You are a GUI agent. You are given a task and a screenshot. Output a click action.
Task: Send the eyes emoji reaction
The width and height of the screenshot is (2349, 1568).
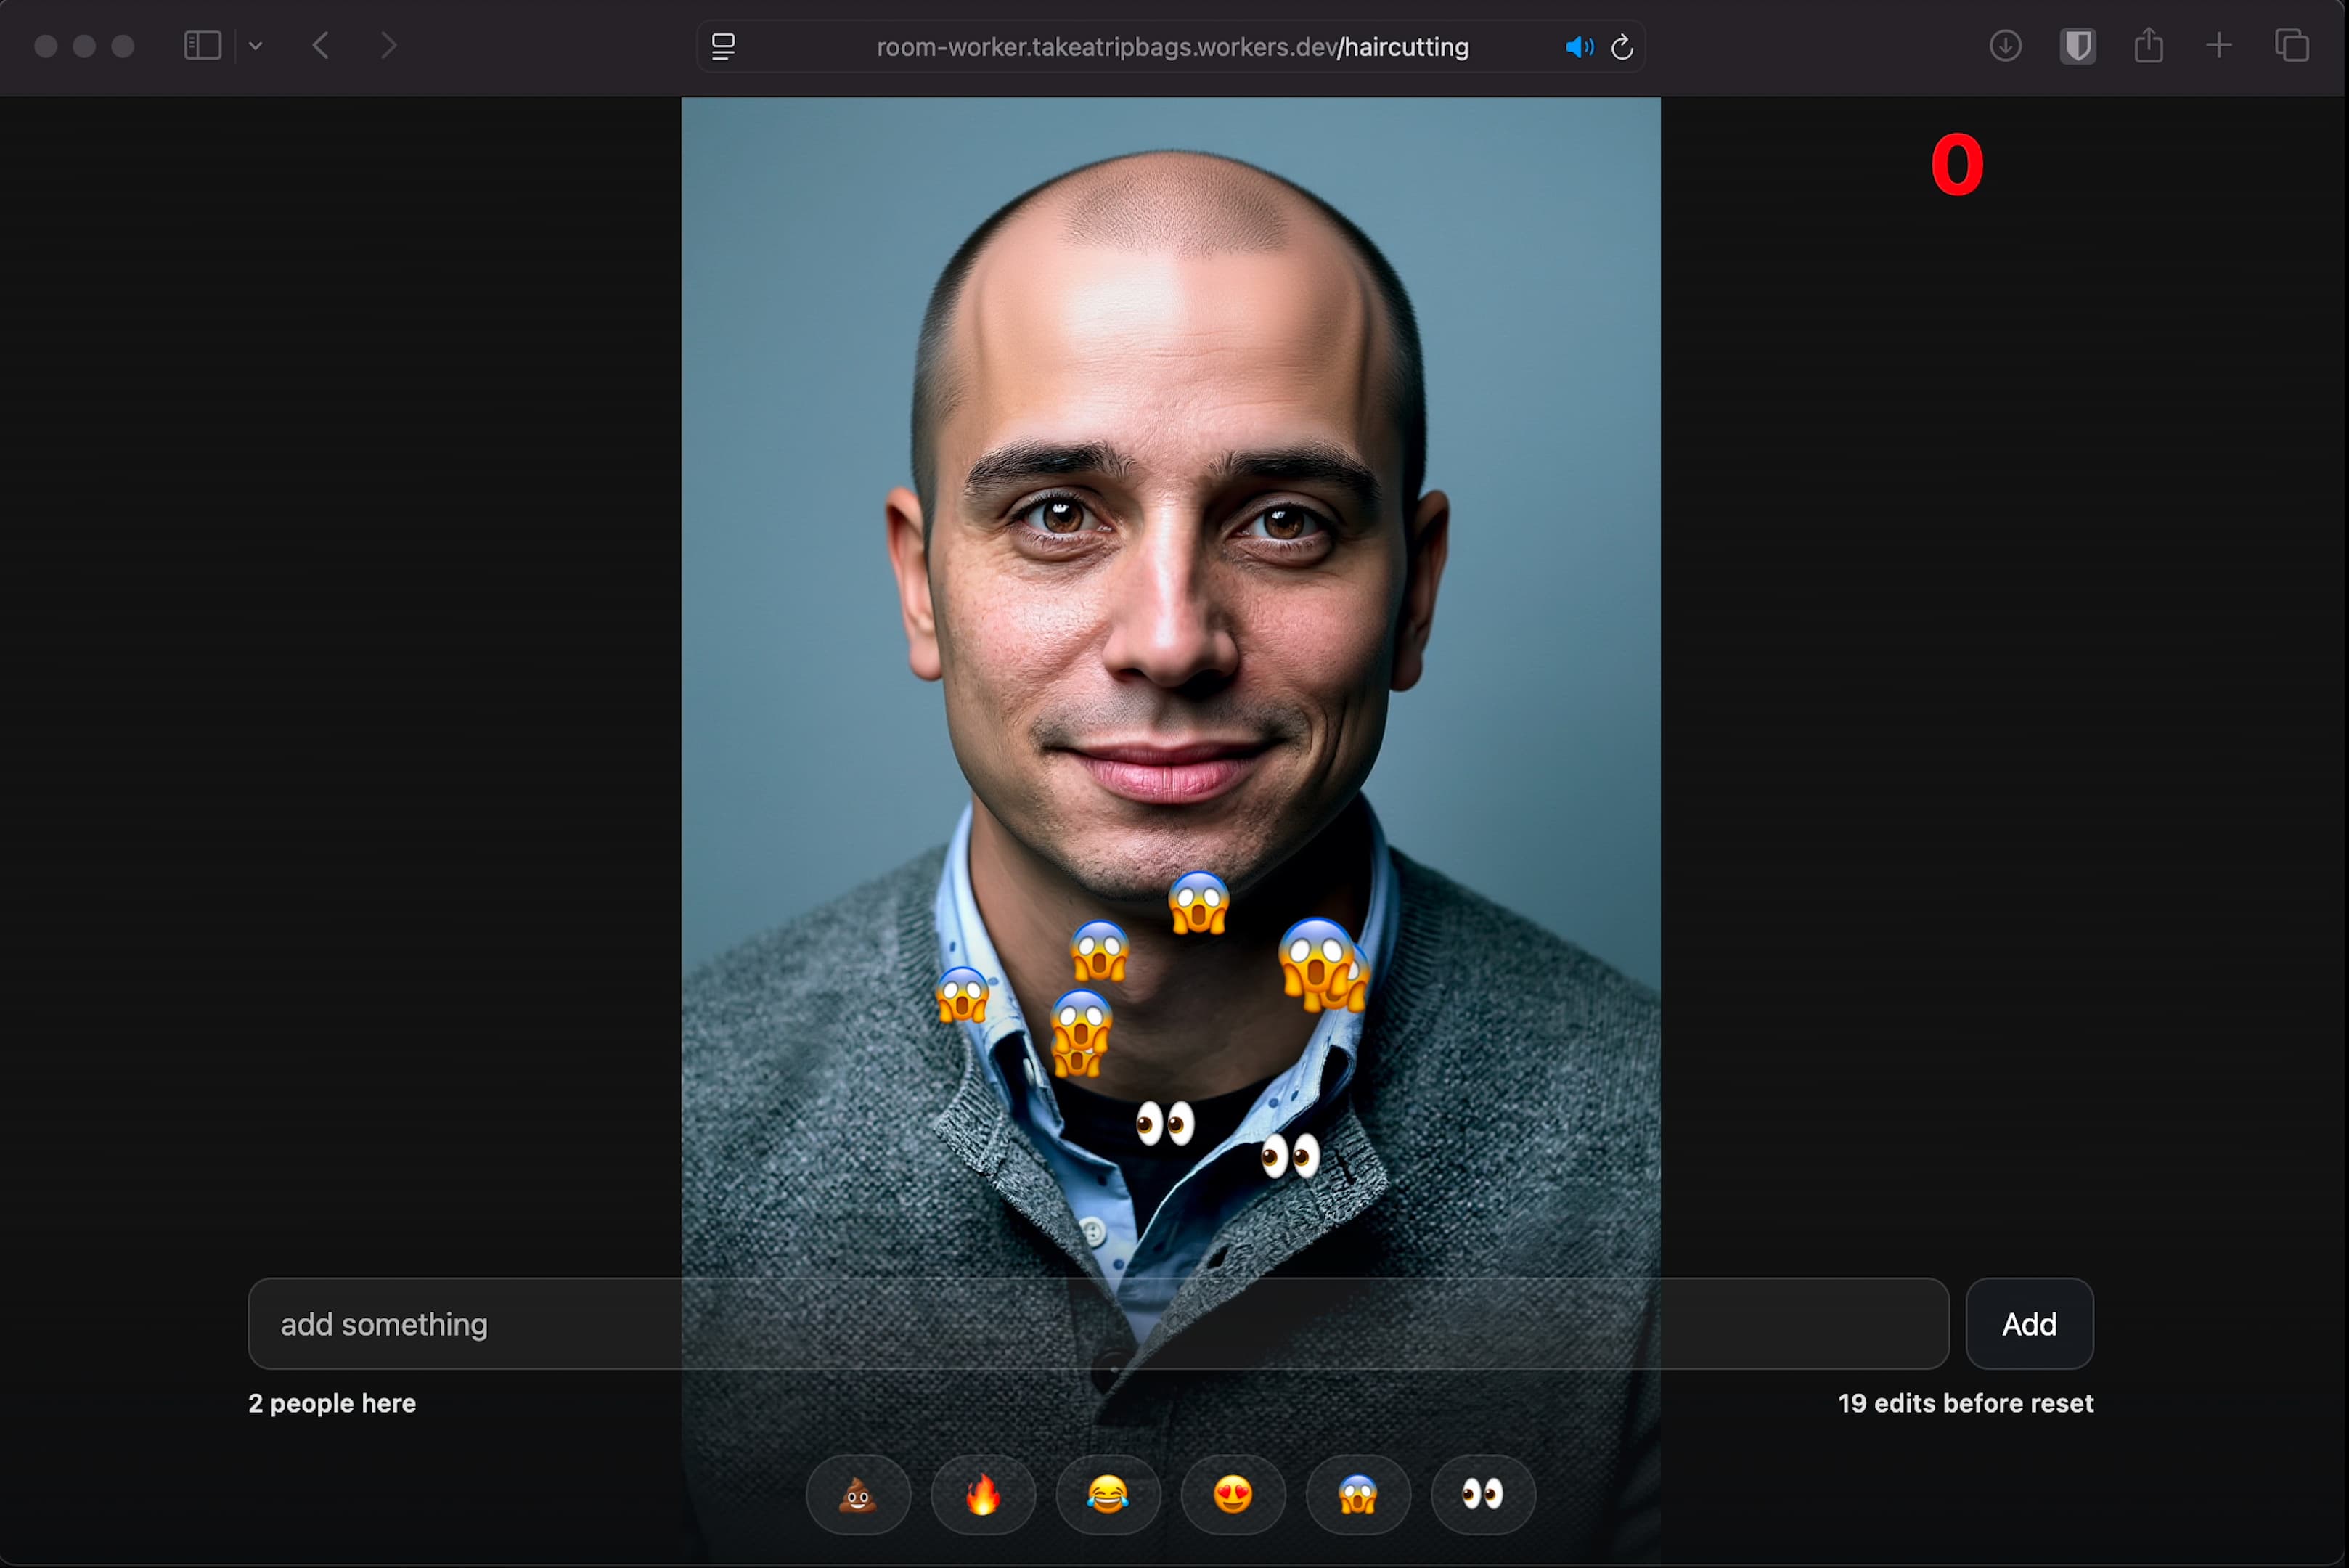point(1482,1495)
